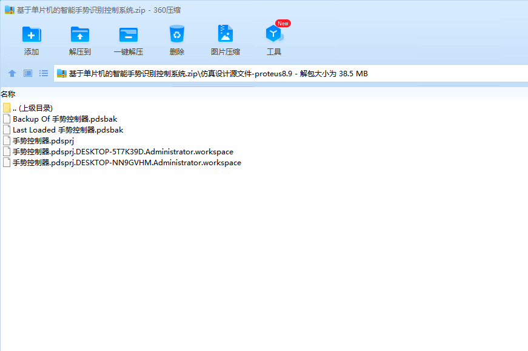Open the 图片压缩 image compression tool
The image size is (528, 351).
pos(226,34)
